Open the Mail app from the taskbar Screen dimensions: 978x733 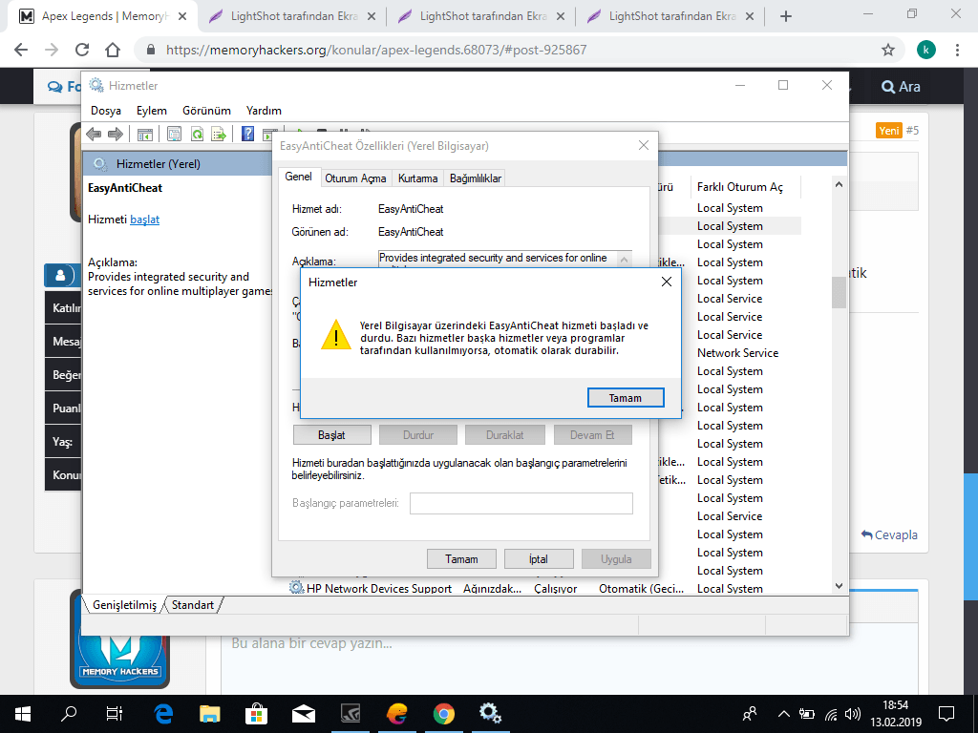coord(303,714)
